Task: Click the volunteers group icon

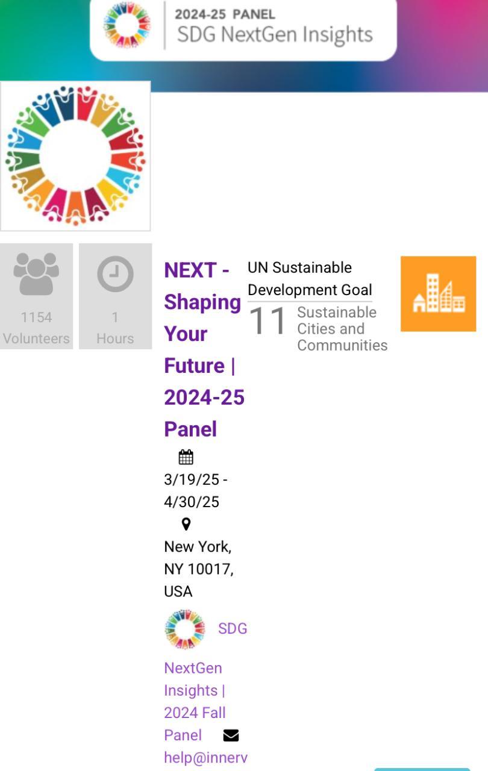Action: pos(36,273)
